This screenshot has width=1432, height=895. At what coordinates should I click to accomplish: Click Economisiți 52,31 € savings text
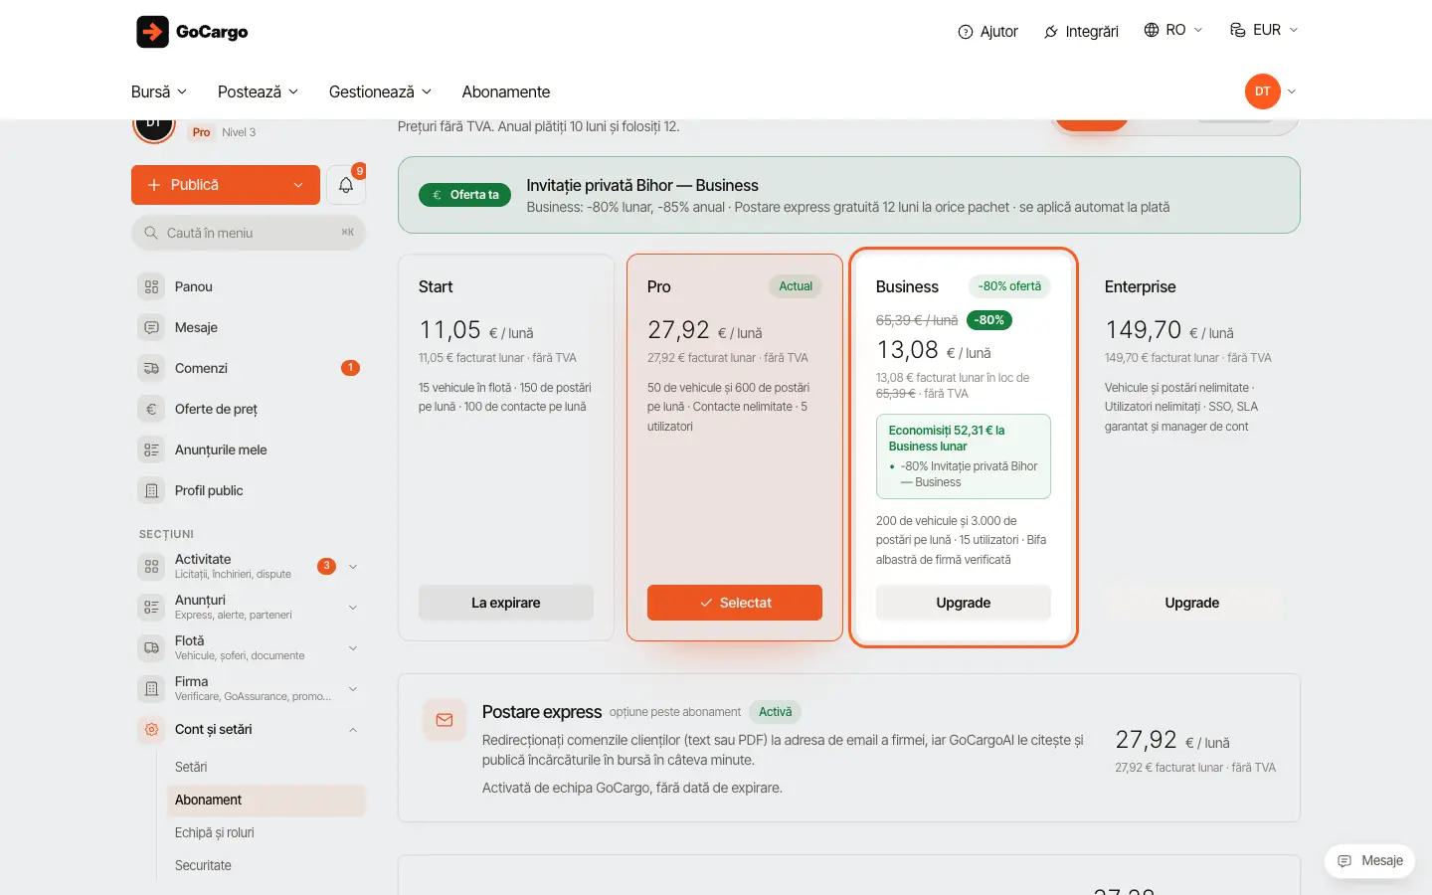pyautogui.click(x=947, y=439)
